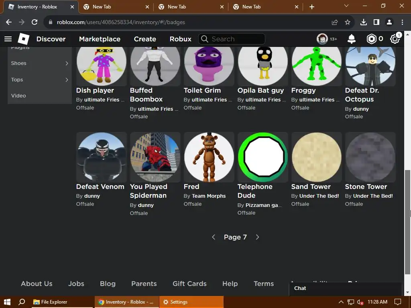Screen dimensions: 411x308
Task: Open the Stone Tower badge thumbnail
Action: click(x=370, y=157)
